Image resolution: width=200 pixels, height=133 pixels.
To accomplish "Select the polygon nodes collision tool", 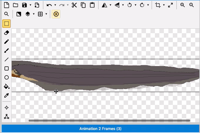I will coord(7,117).
